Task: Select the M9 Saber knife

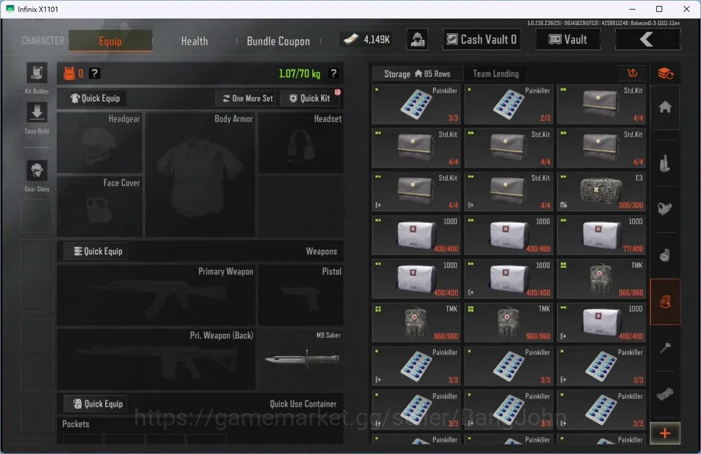Action: pos(301,359)
